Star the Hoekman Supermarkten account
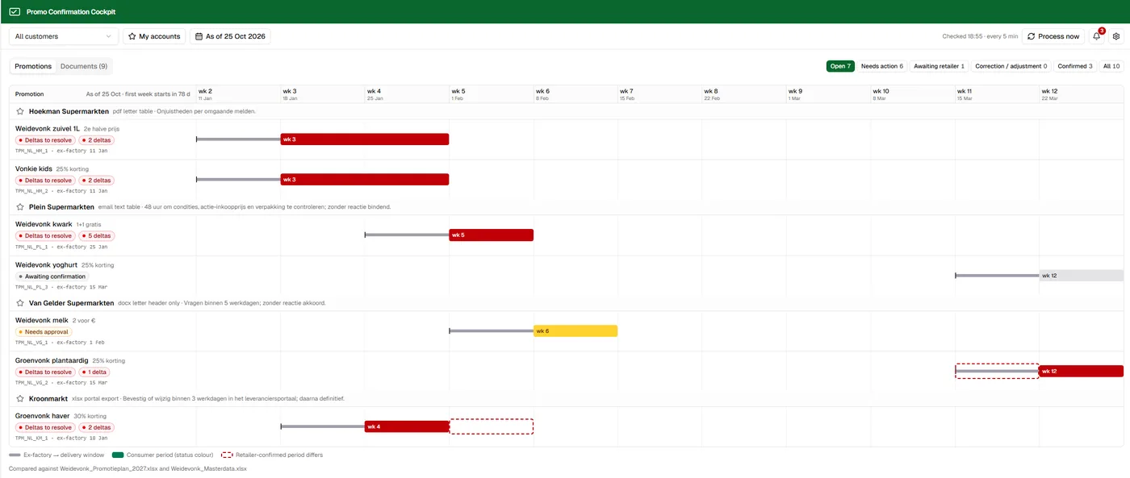 (20, 111)
